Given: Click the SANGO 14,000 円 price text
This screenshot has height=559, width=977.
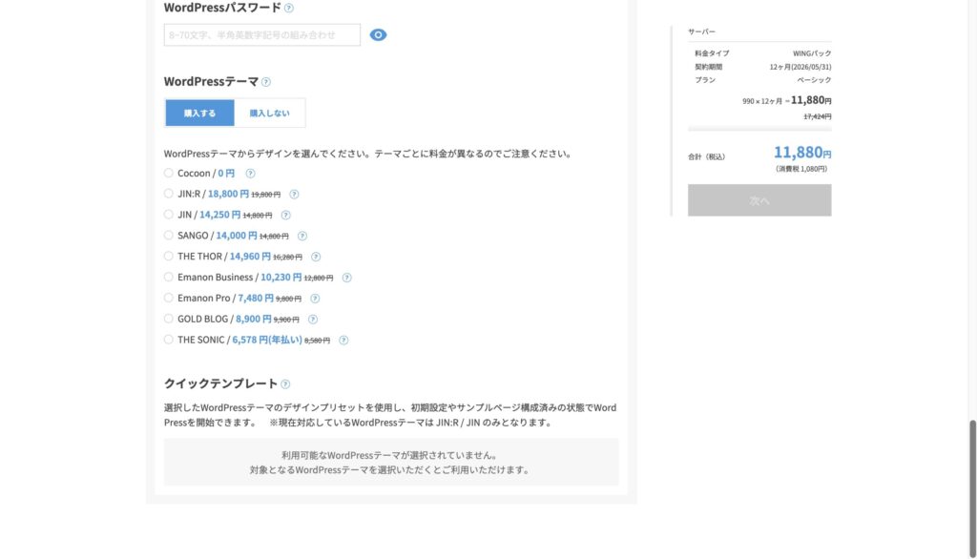Looking at the screenshot, I should [x=237, y=236].
